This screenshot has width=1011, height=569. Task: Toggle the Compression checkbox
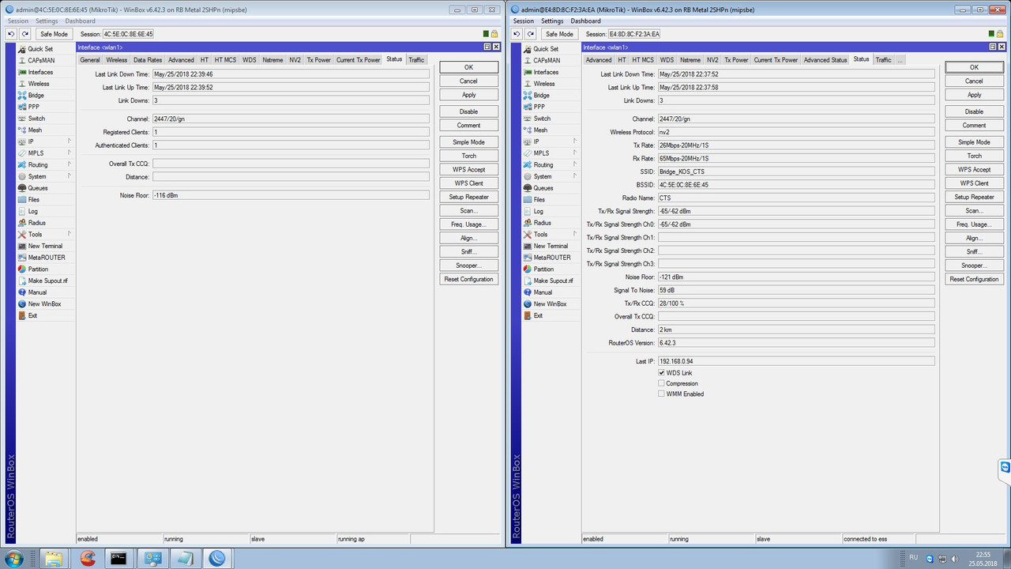[662, 383]
